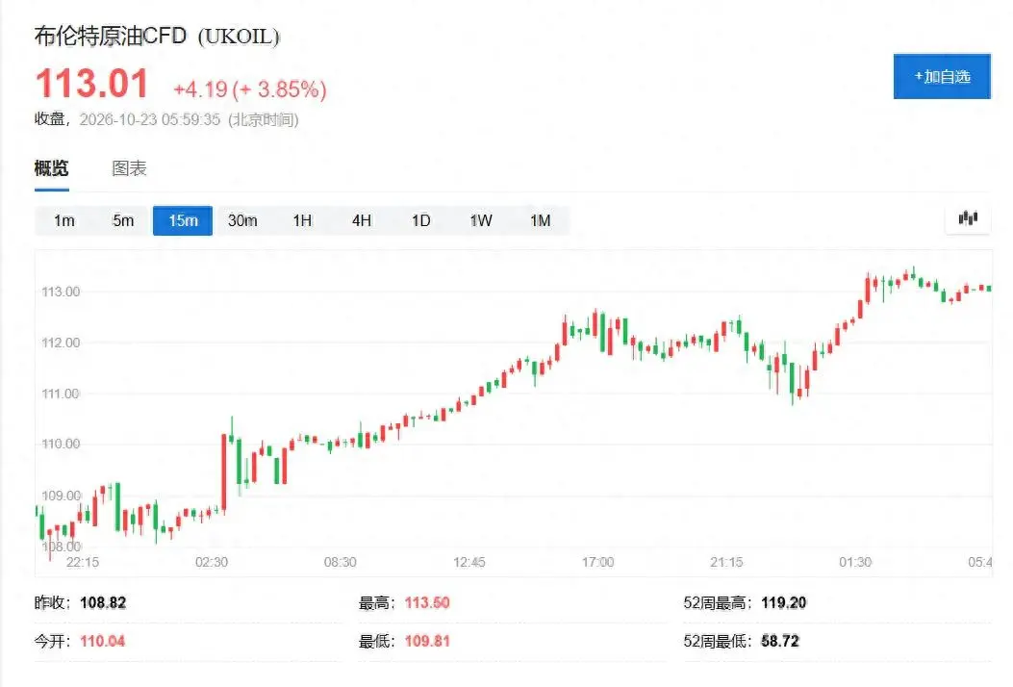Switch to the 概览 tab
This screenshot has width=1013, height=687.
pyautogui.click(x=51, y=168)
